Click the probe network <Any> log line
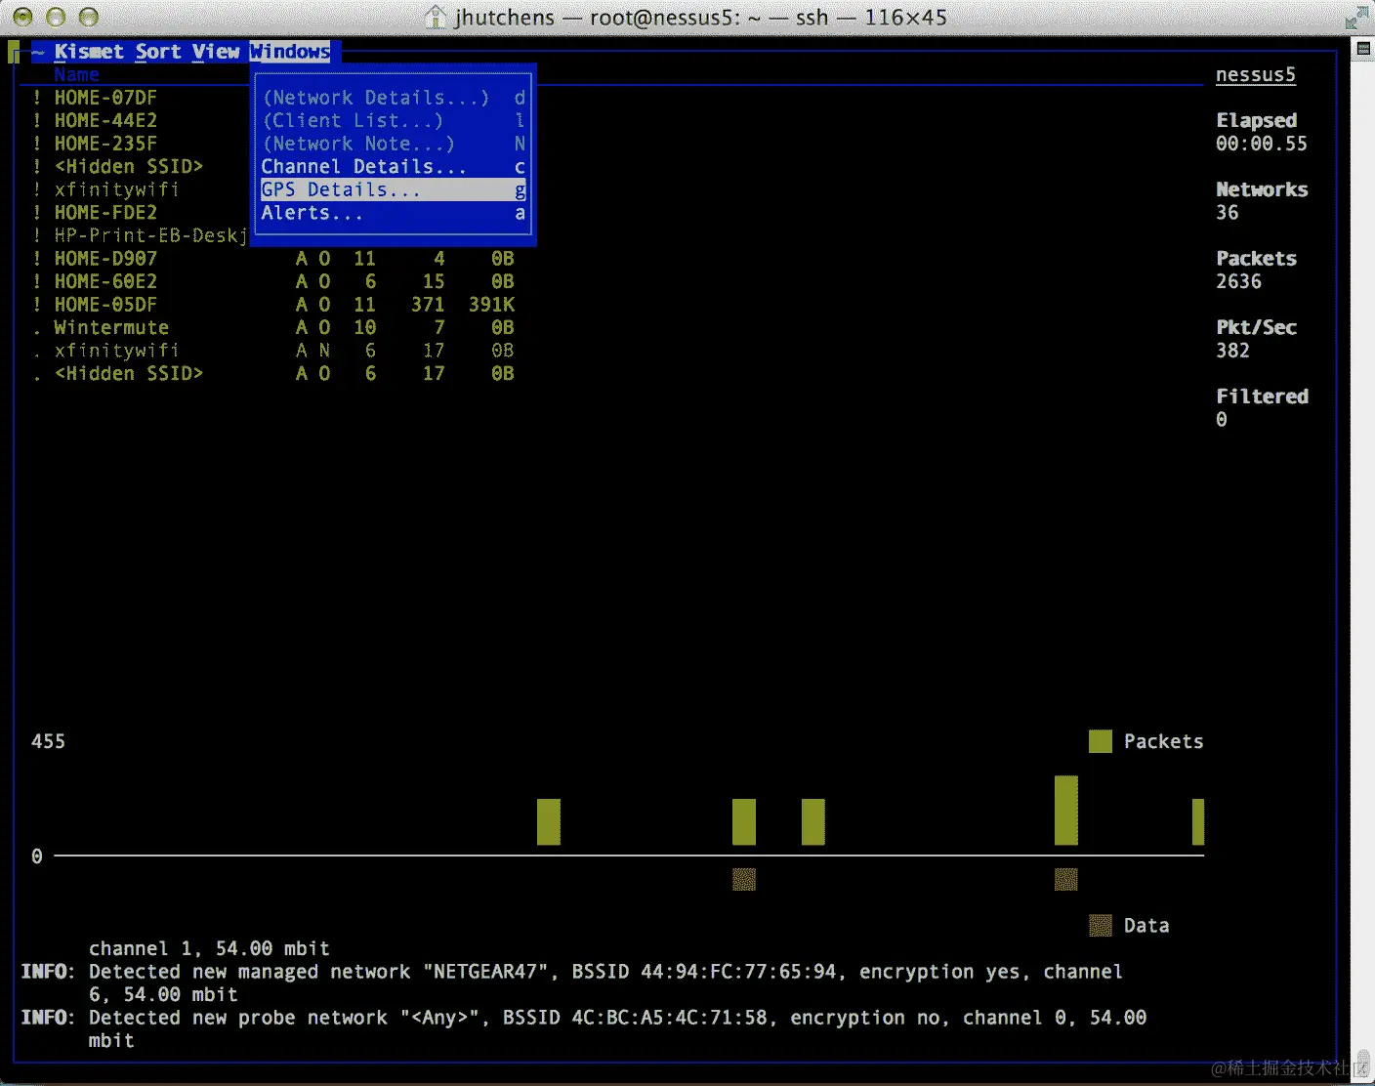 [583, 1028]
